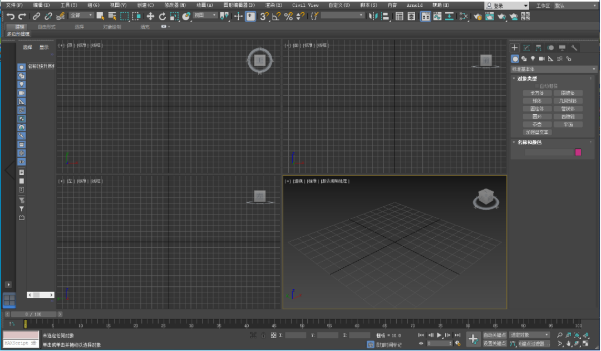Click the 平面 plane button

(x=568, y=124)
